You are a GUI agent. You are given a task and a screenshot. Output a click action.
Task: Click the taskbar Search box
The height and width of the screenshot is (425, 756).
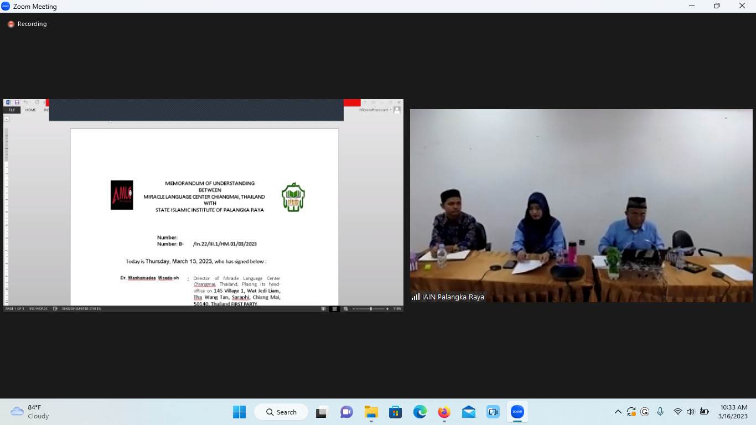tap(282, 412)
